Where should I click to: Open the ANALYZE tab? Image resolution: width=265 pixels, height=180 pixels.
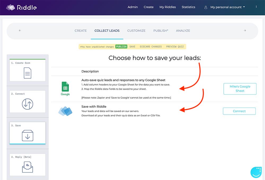click(x=183, y=30)
